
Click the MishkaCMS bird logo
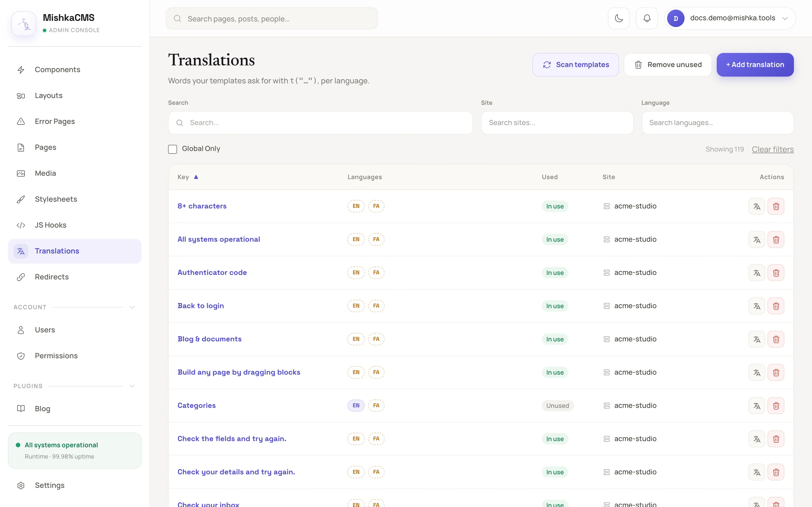point(24,23)
